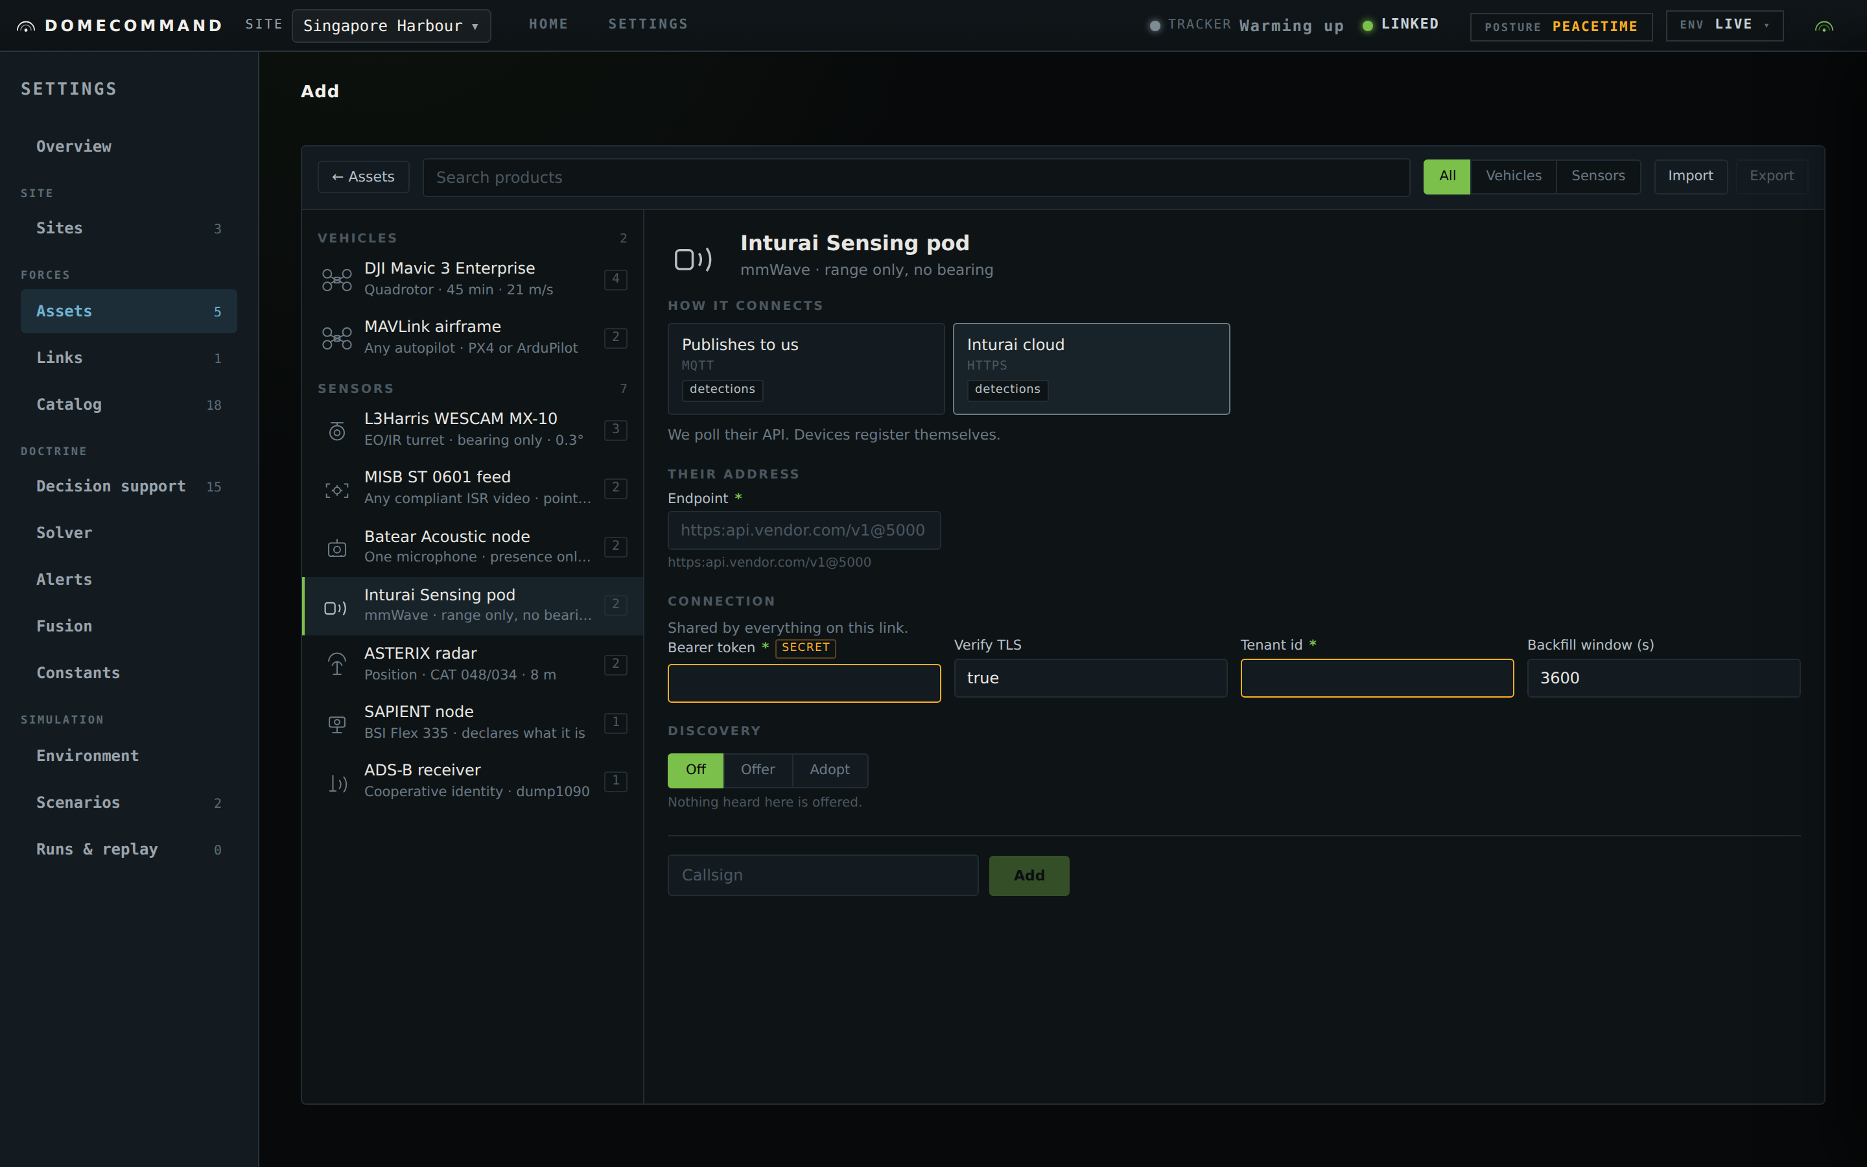This screenshot has width=1867, height=1167.
Task: Click the Export button
Action: (x=1771, y=177)
